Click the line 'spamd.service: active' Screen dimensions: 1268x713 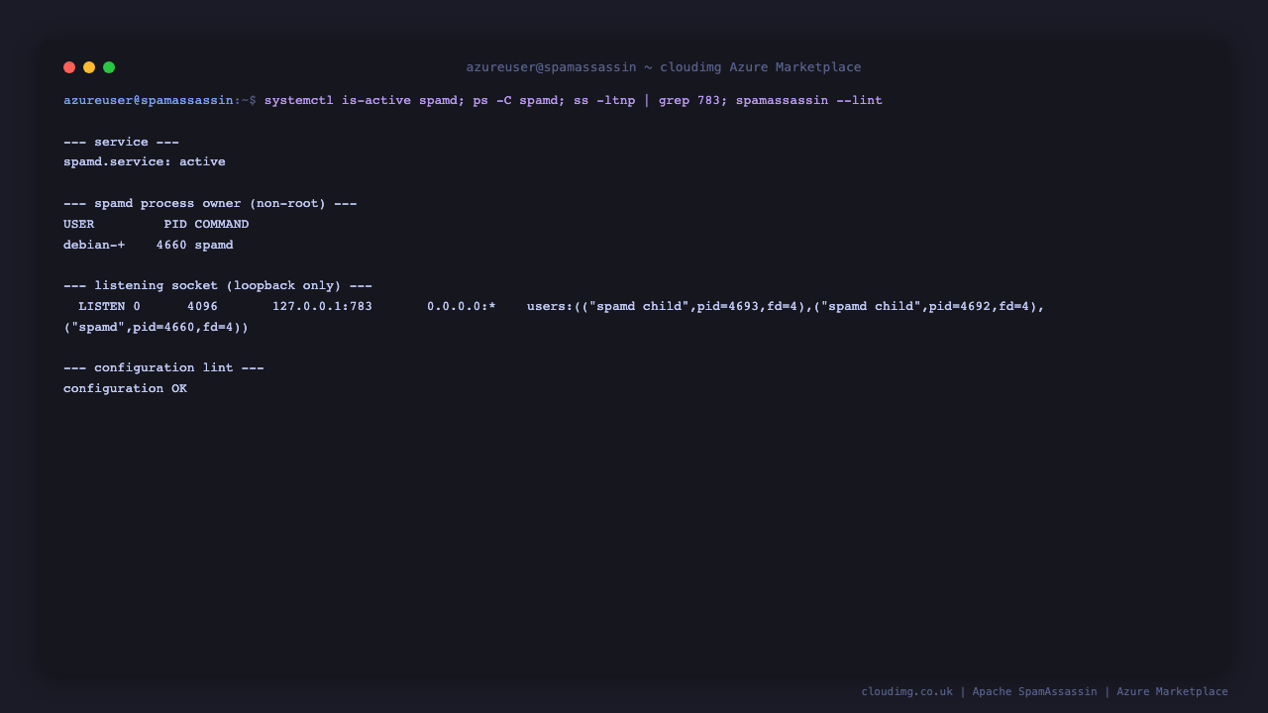coord(145,162)
